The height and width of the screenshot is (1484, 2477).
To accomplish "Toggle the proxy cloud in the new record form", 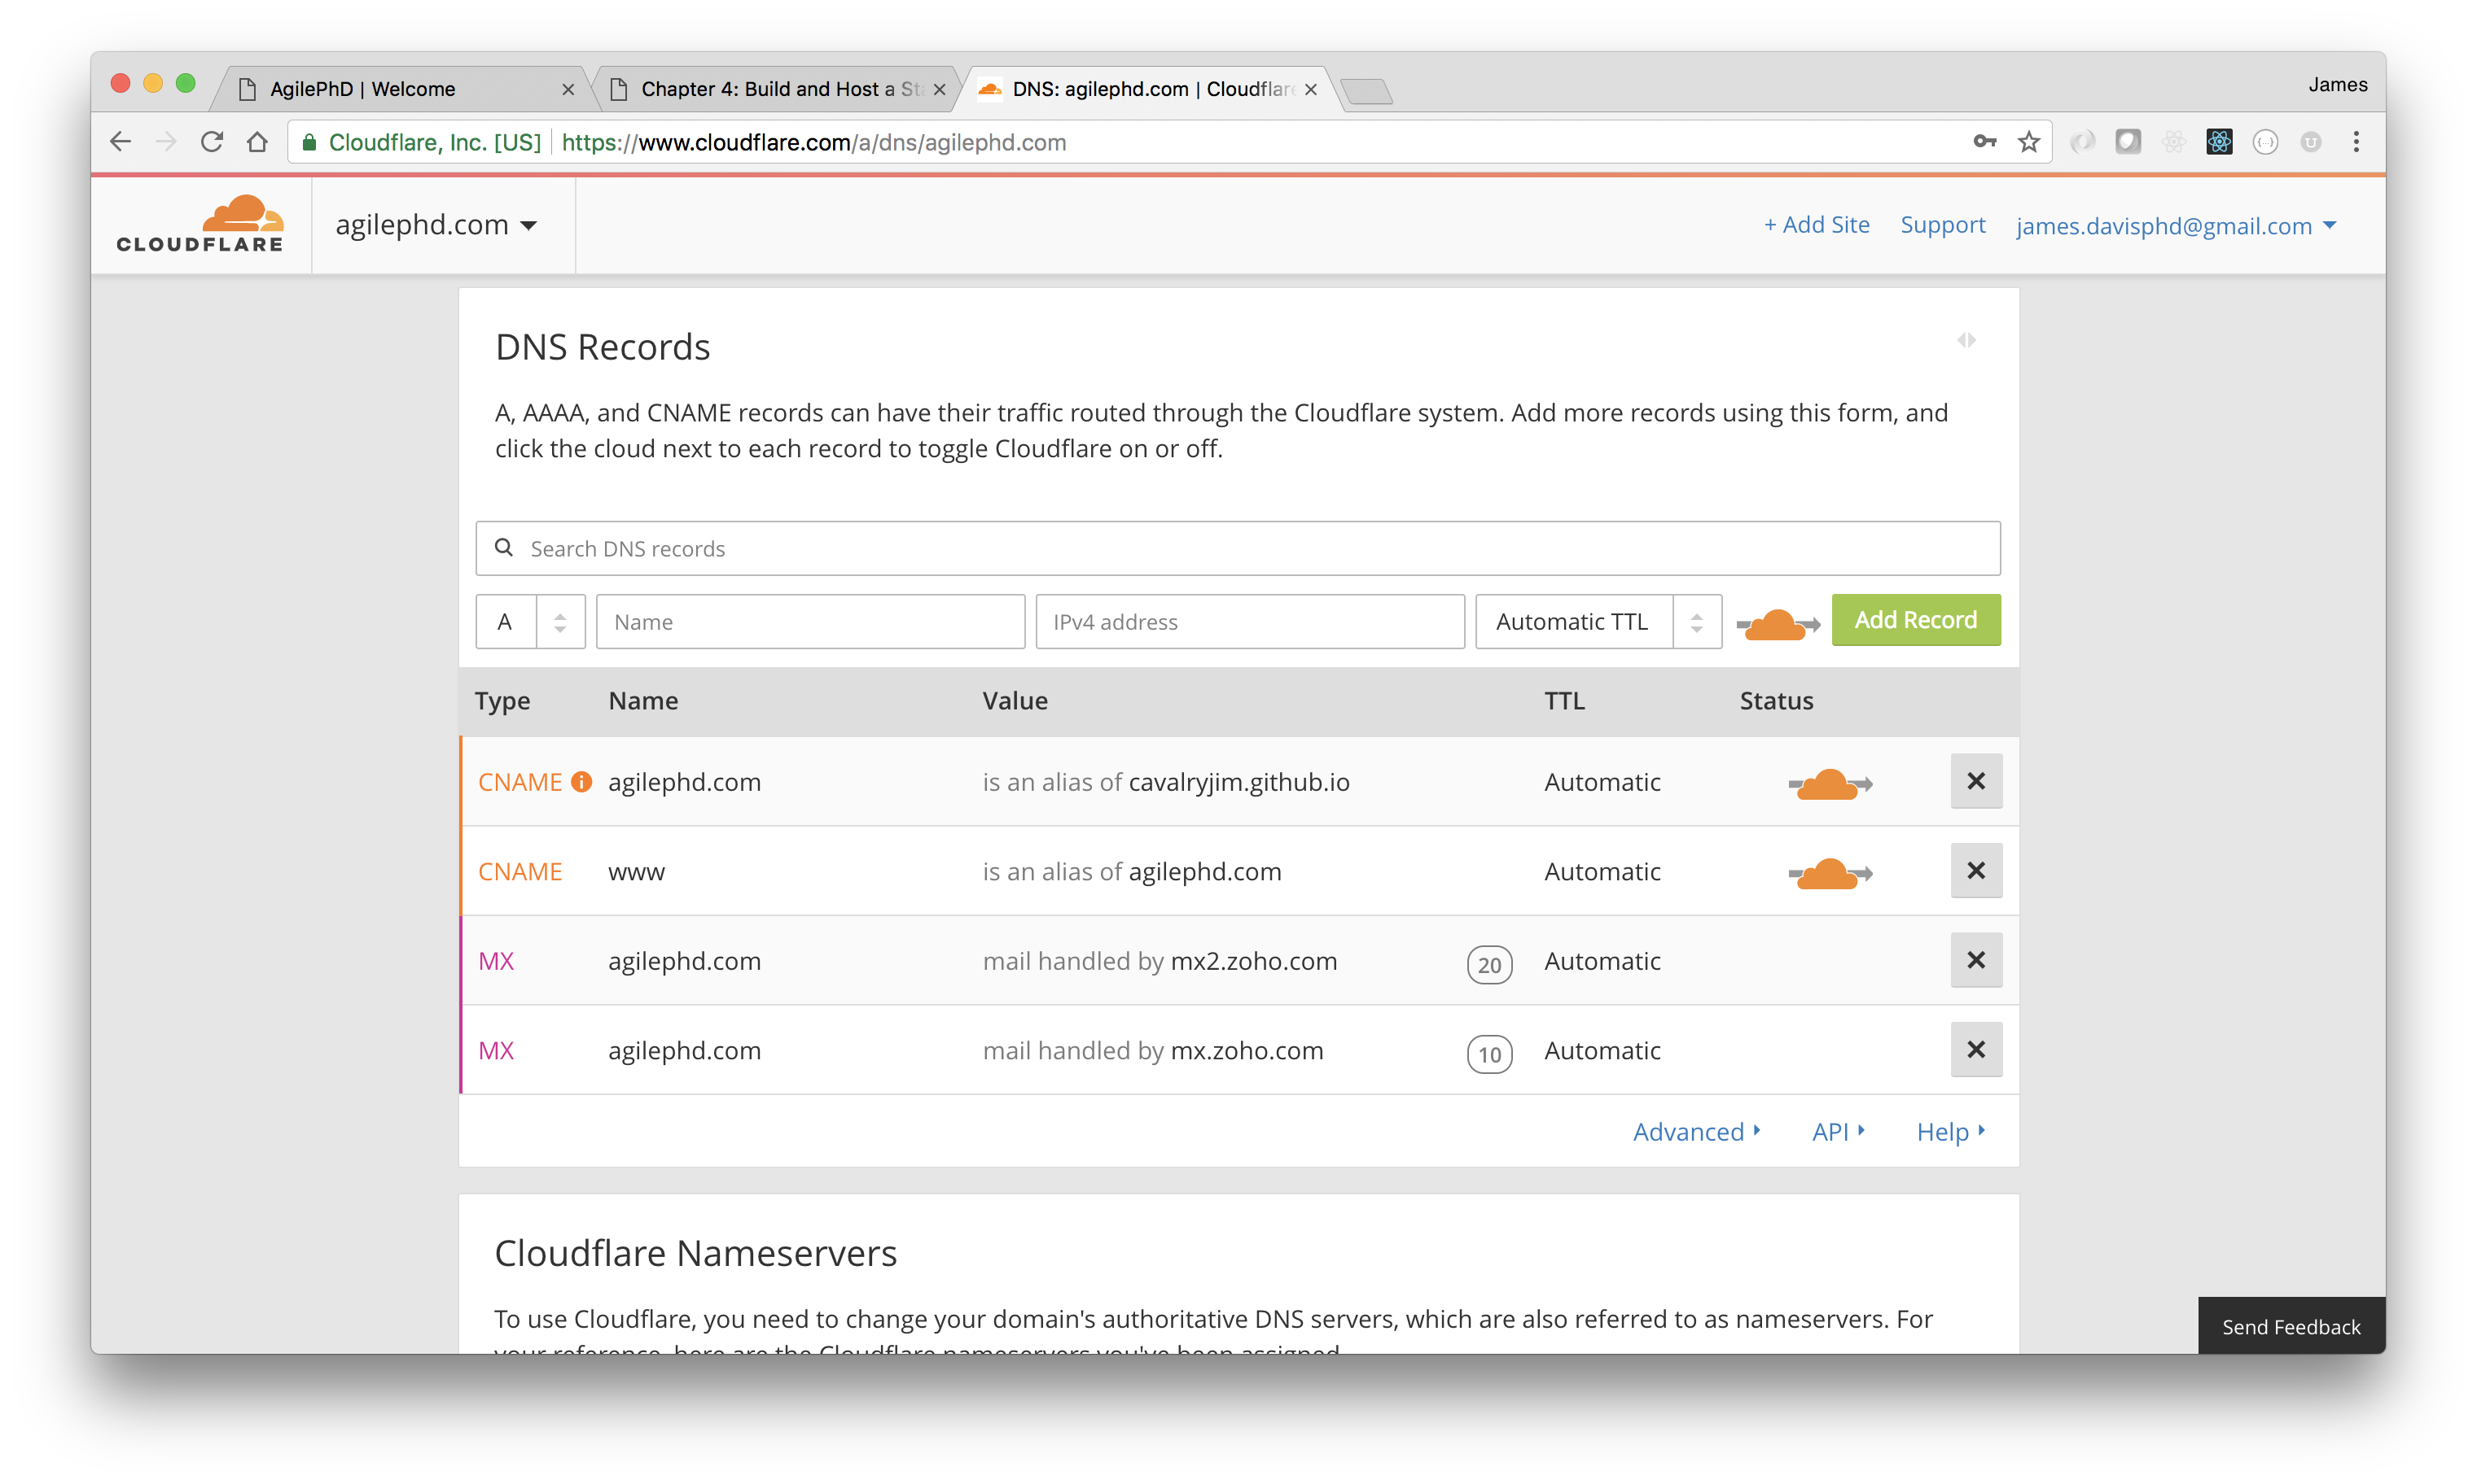I will tap(1778, 625).
